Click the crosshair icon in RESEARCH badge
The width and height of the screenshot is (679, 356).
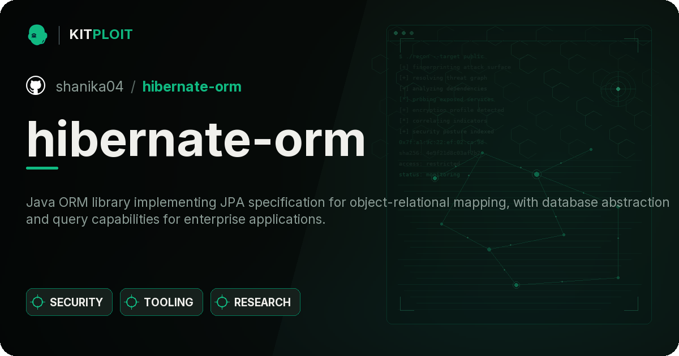coord(222,302)
